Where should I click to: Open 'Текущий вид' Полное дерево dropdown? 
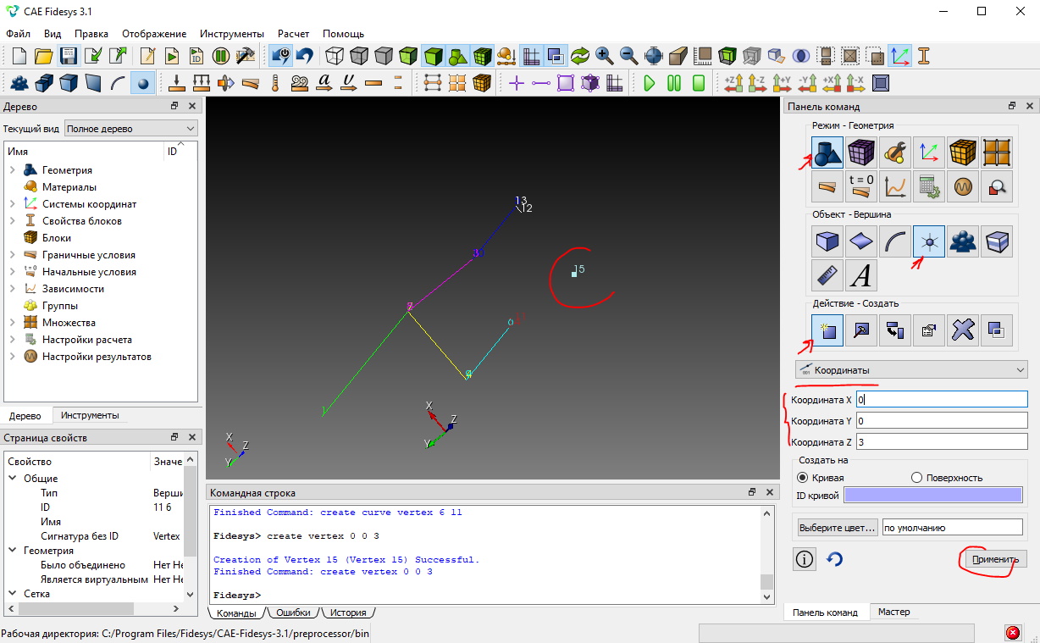(x=131, y=129)
